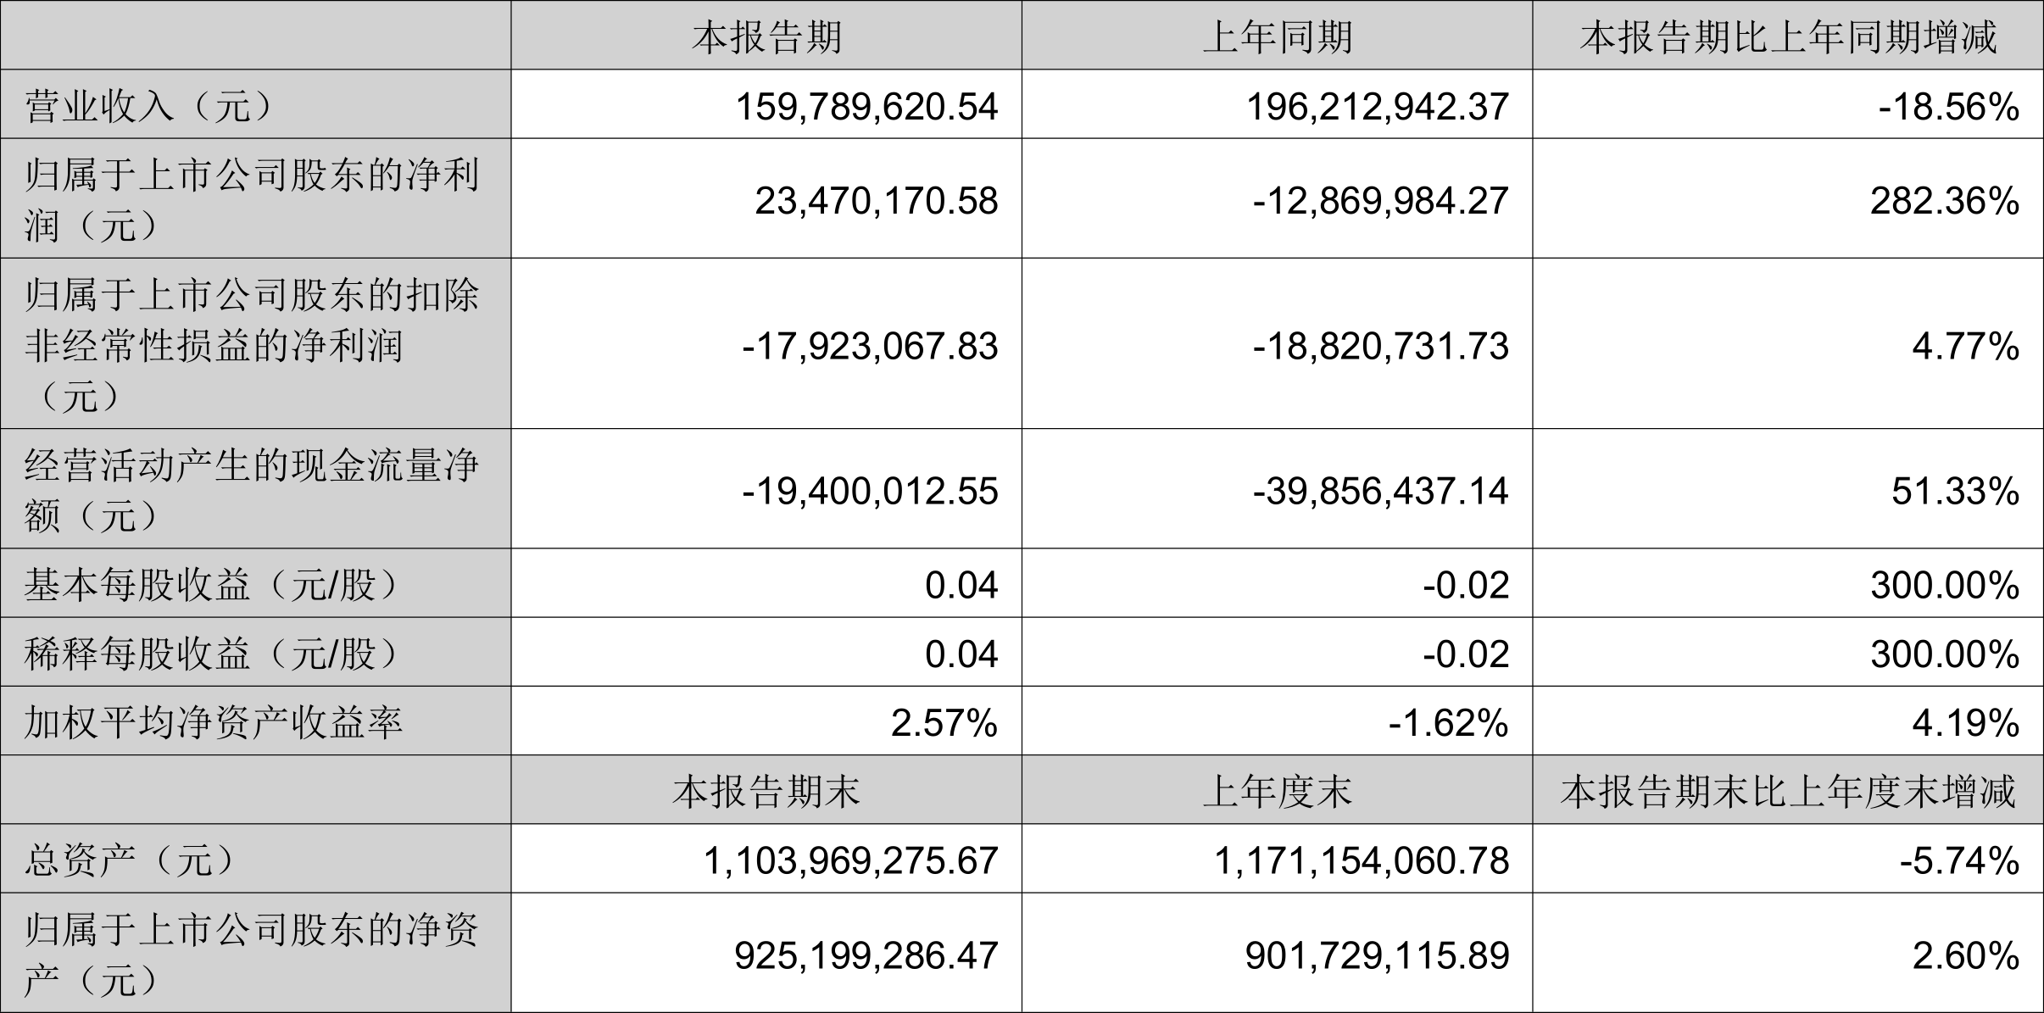Select prior-year revenue 196,212,942.37

click(1378, 107)
